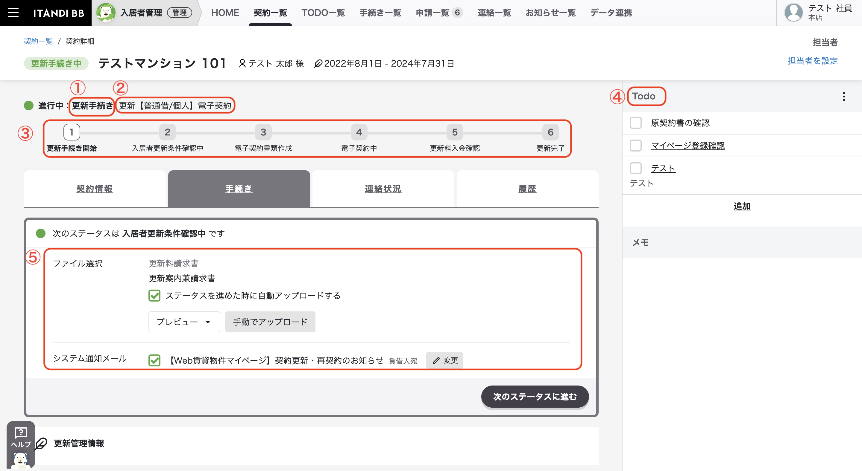862x471 pixels.
Task: Click the 管理 badge next to 入居者管理
Action: [x=179, y=13]
